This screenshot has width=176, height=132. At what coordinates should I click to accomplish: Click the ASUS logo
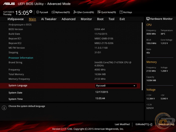click(9, 4)
